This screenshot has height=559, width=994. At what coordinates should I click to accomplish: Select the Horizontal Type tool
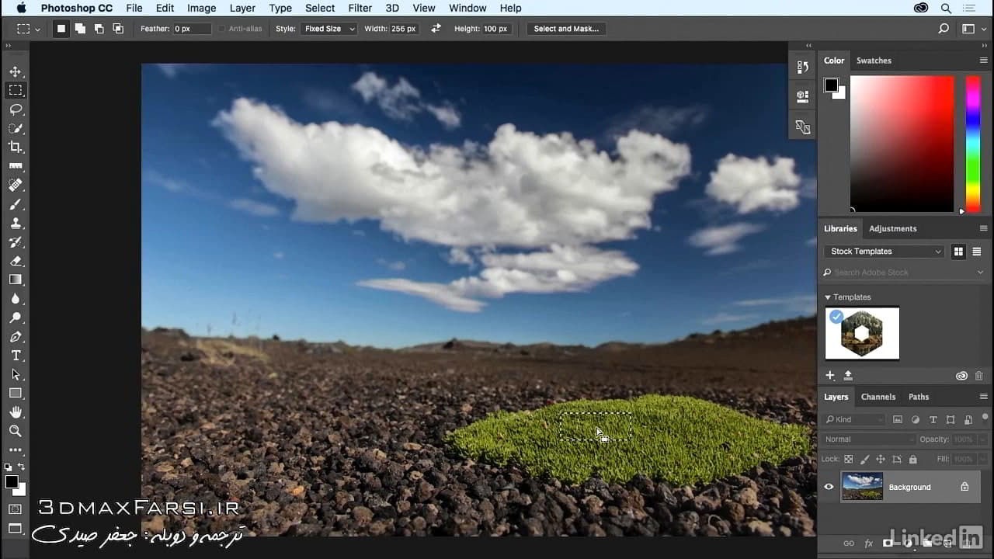(x=16, y=356)
